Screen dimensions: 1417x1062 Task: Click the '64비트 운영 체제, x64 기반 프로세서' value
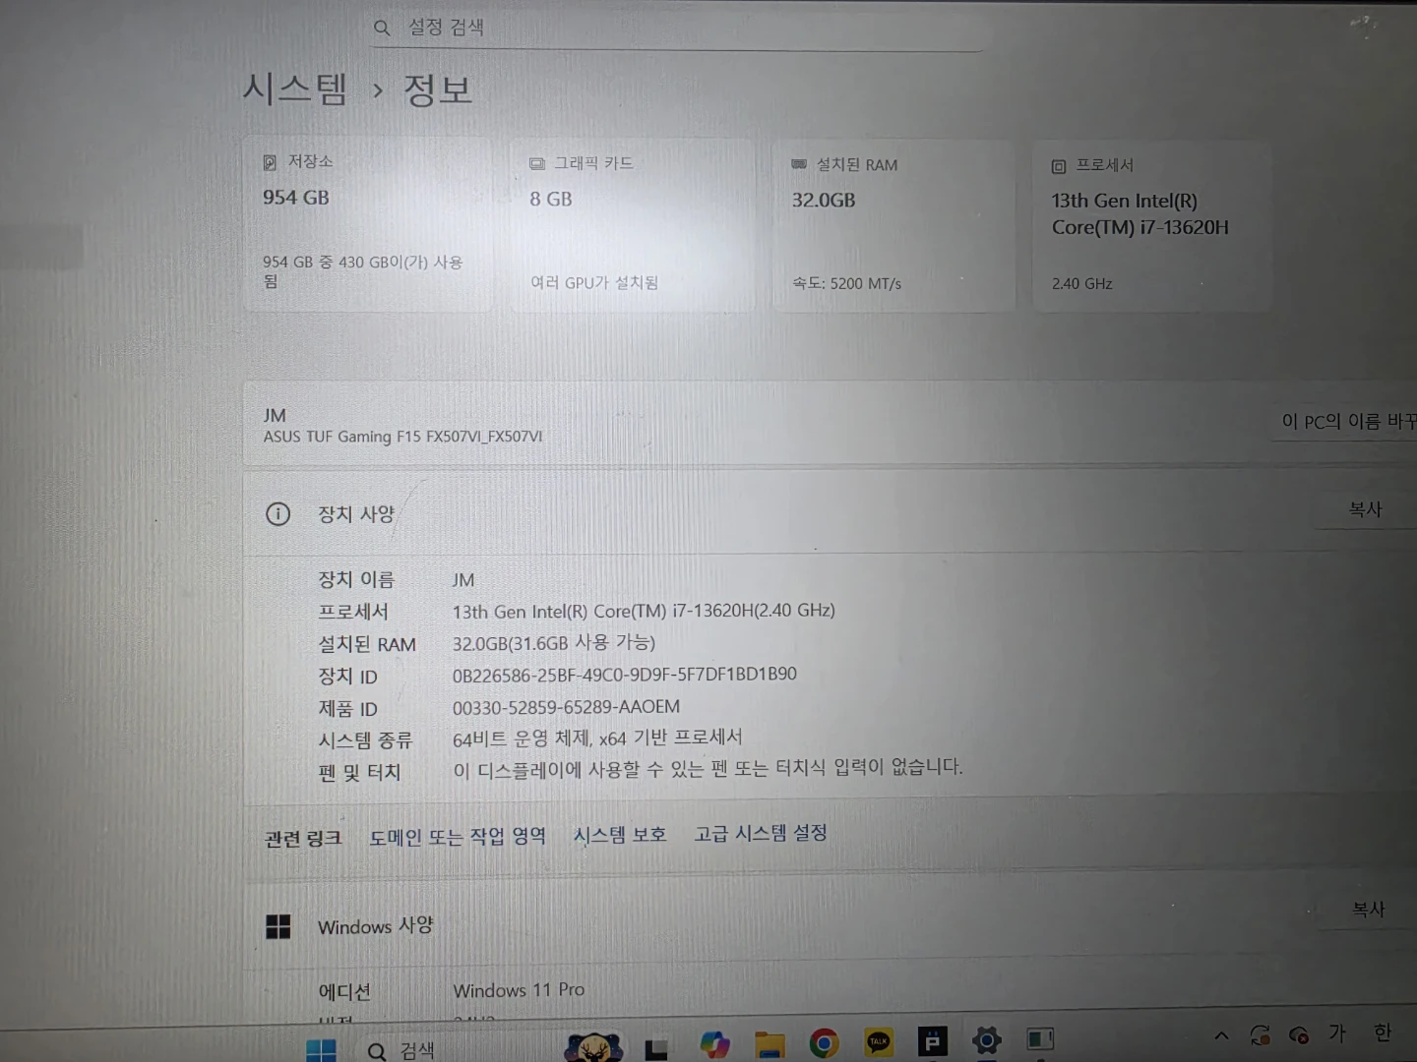pos(597,737)
